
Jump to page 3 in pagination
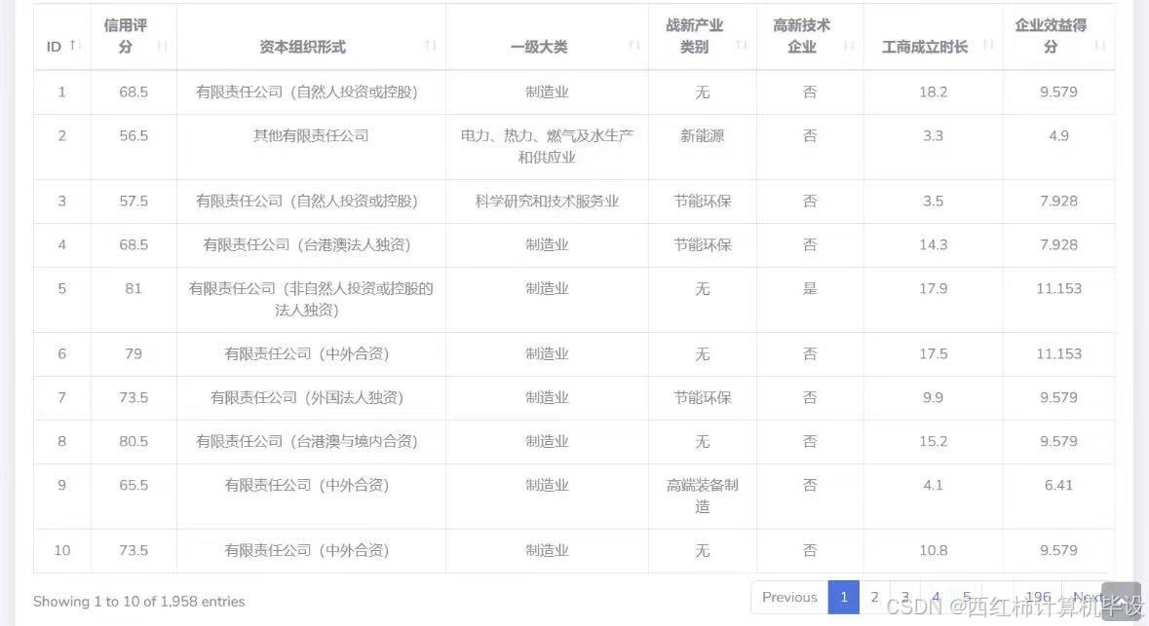pos(904,597)
